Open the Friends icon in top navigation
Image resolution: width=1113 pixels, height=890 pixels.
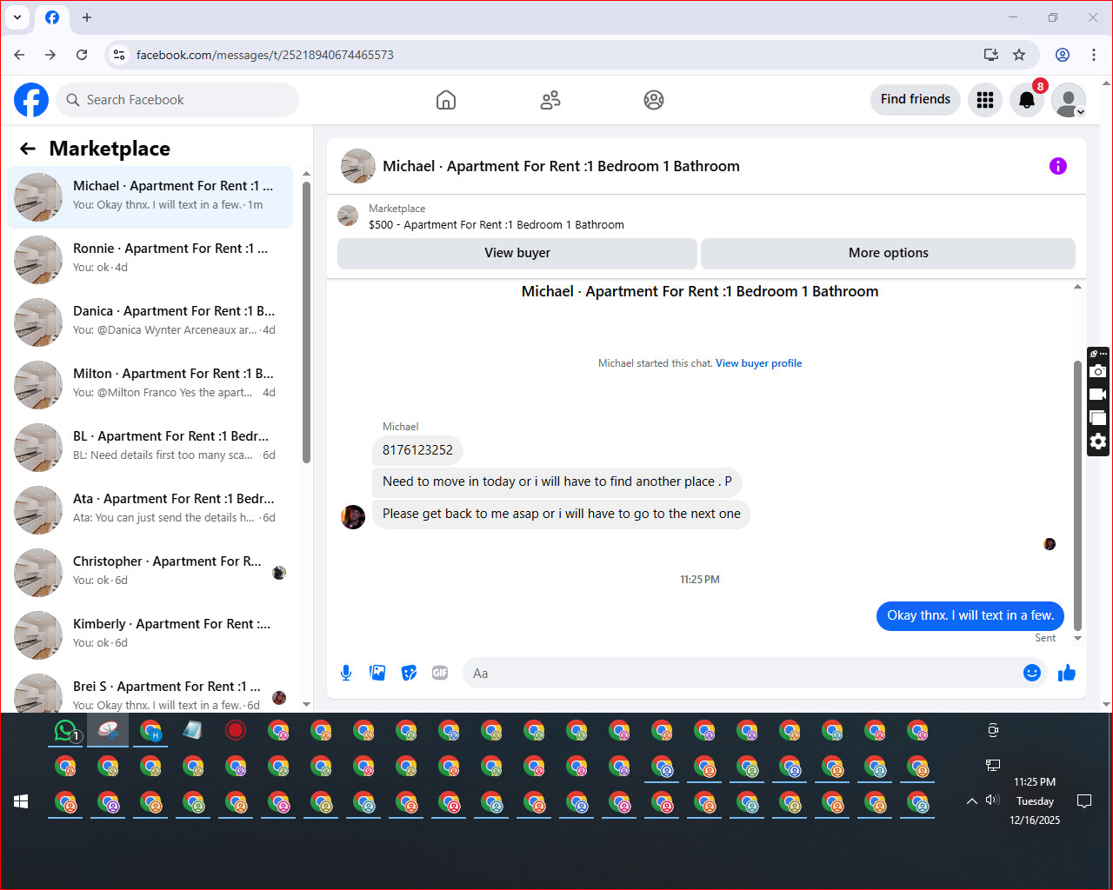(550, 100)
